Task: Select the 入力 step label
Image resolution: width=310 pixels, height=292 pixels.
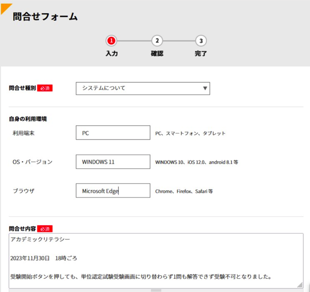Action: pyautogui.click(x=111, y=54)
